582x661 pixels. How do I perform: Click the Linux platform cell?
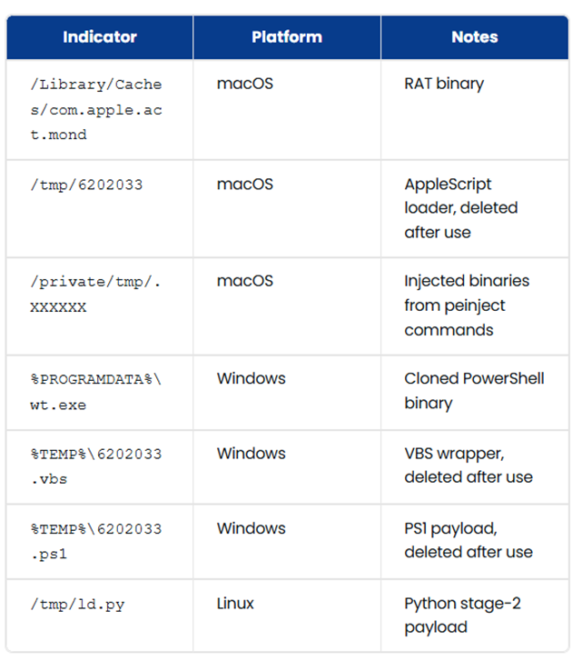235,604
